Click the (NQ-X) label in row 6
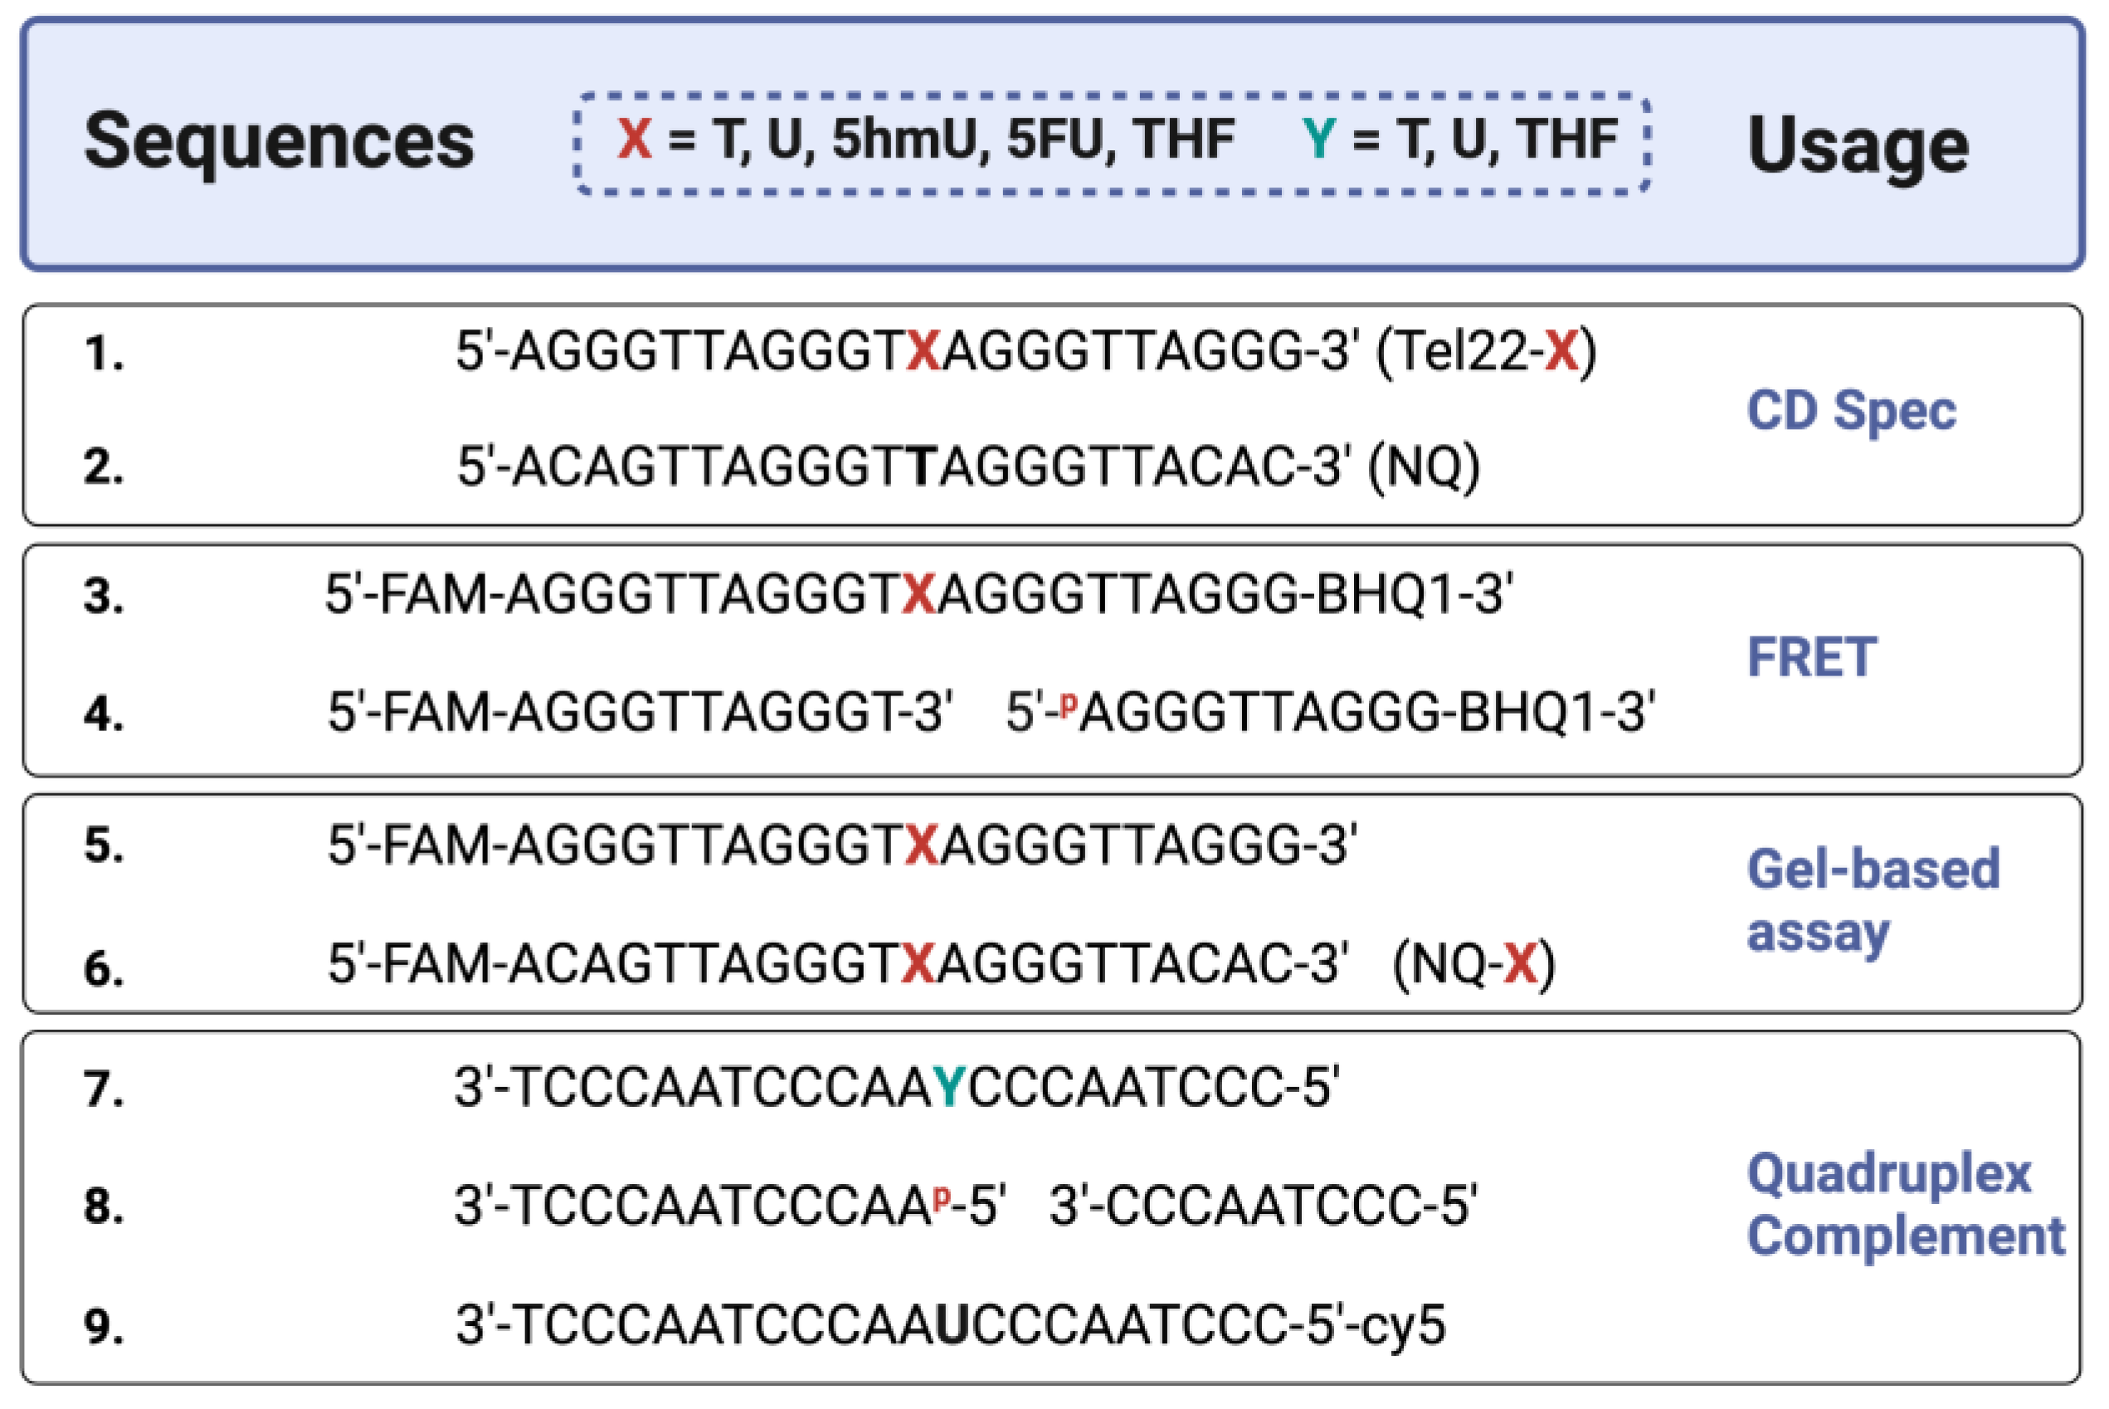The height and width of the screenshot is (1409, 2109). [x=1473, y=964]
